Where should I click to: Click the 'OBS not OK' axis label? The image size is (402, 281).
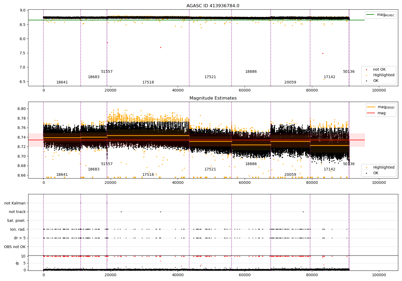[x=15, y=247]
